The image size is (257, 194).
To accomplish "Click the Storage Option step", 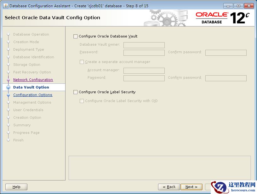I will pos(27,65).
